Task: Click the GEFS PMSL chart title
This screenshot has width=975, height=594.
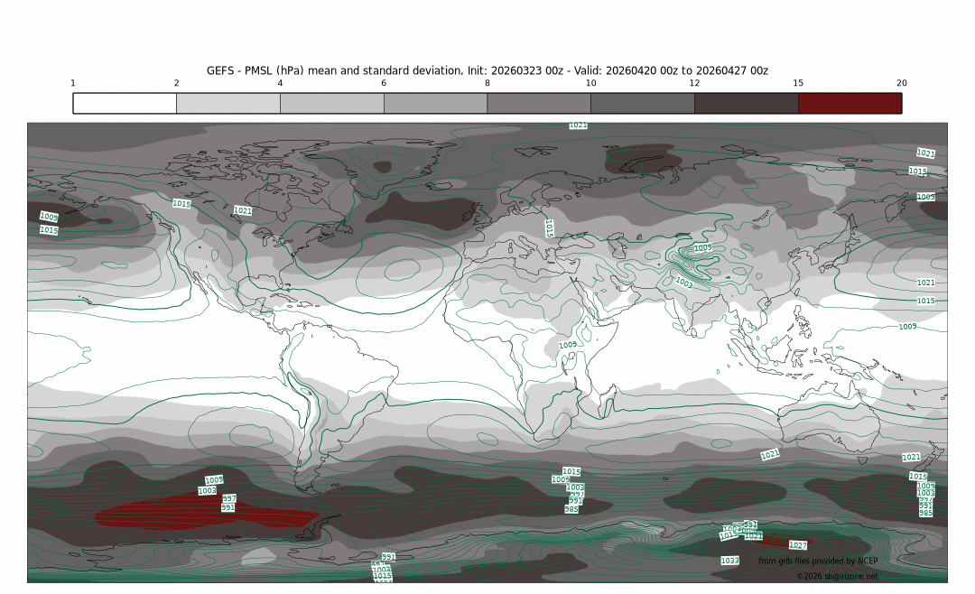Action: (x=487, y=70)
